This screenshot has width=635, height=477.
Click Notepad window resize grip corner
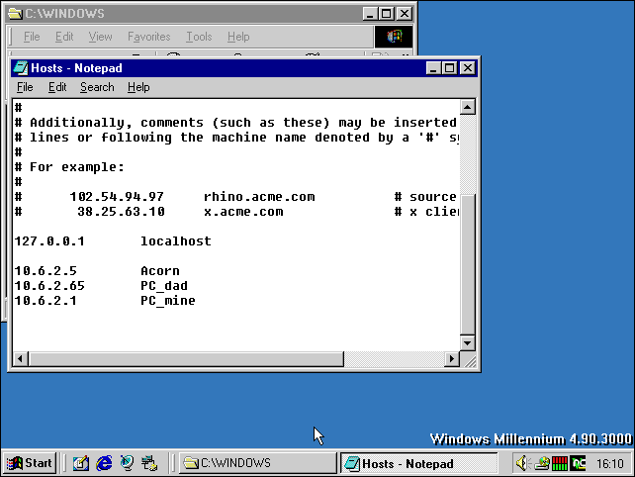(x=469, y=360)
